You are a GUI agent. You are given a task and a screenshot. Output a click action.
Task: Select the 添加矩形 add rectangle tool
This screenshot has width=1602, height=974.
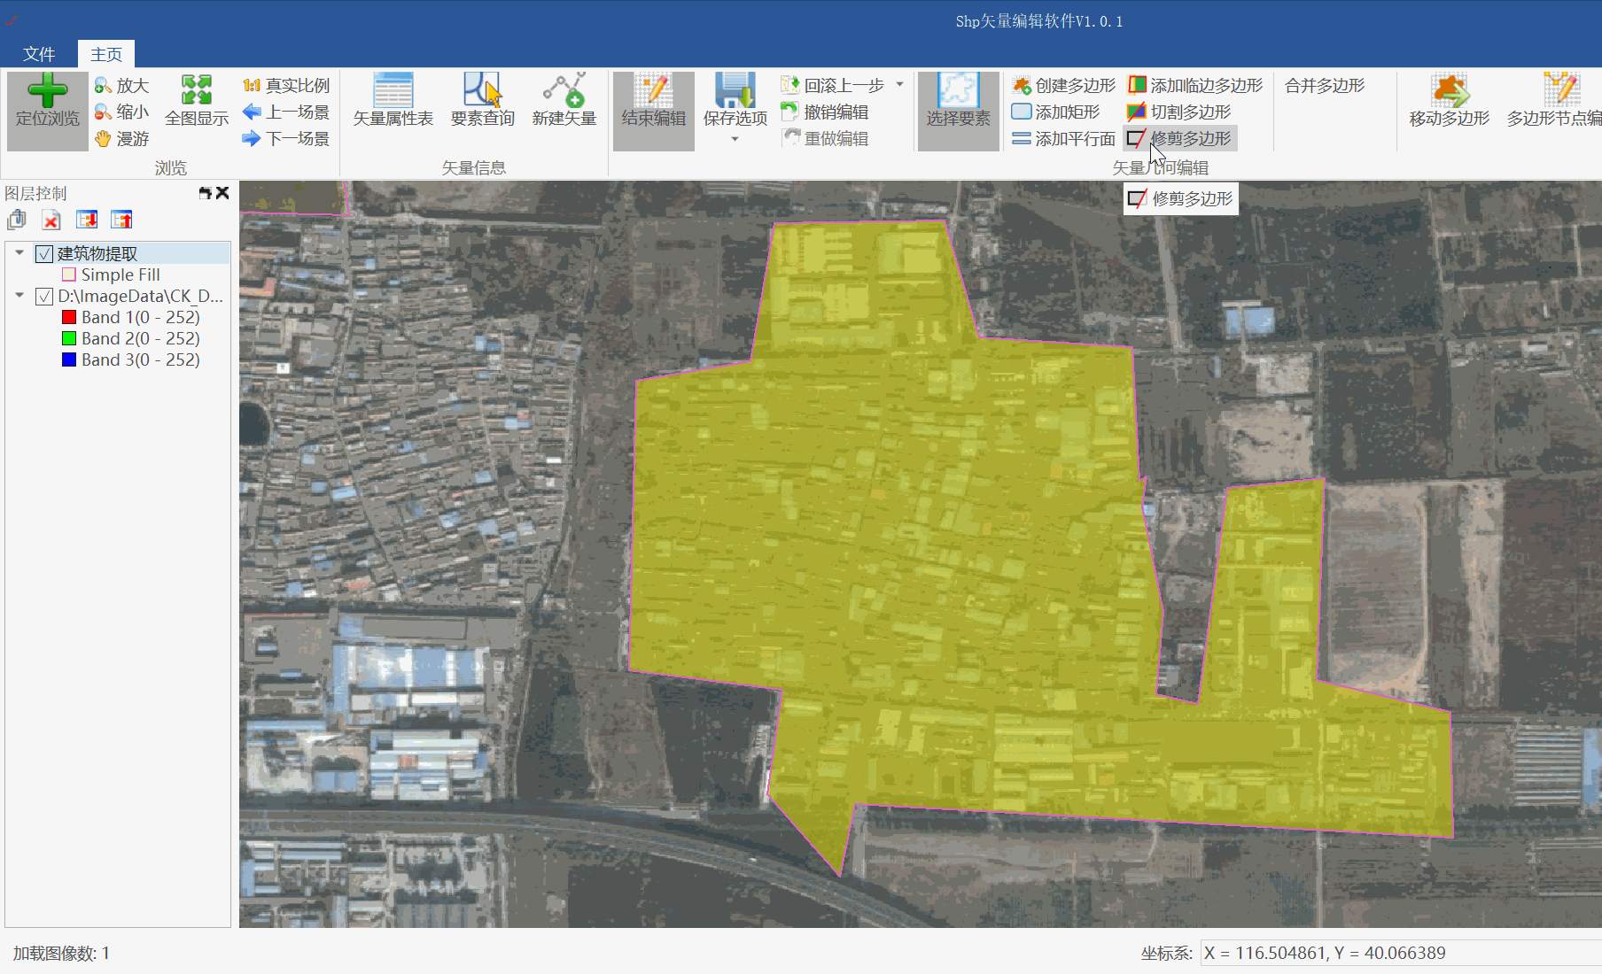click(x=1056, y=112)
